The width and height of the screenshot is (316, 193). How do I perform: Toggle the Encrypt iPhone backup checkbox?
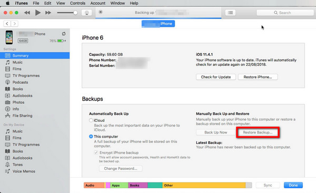click(96, 152)
